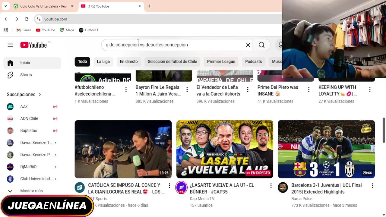This screenshot has height=217, width=386.
Task: Open options for El Vendedor de Leña short
Action: 248,90
